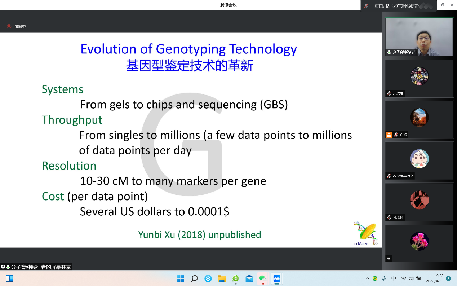Click the red recording indicator icon
The image size is (457, 286).
pyautogui.click(x=9, y=26)
